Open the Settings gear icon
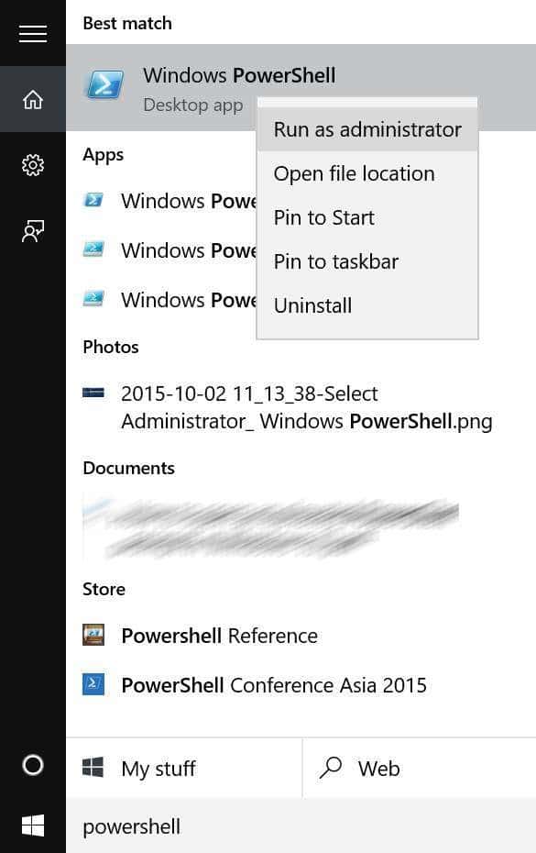The width and height of the screenshot is (536, 853). click(x=33, y=165)
